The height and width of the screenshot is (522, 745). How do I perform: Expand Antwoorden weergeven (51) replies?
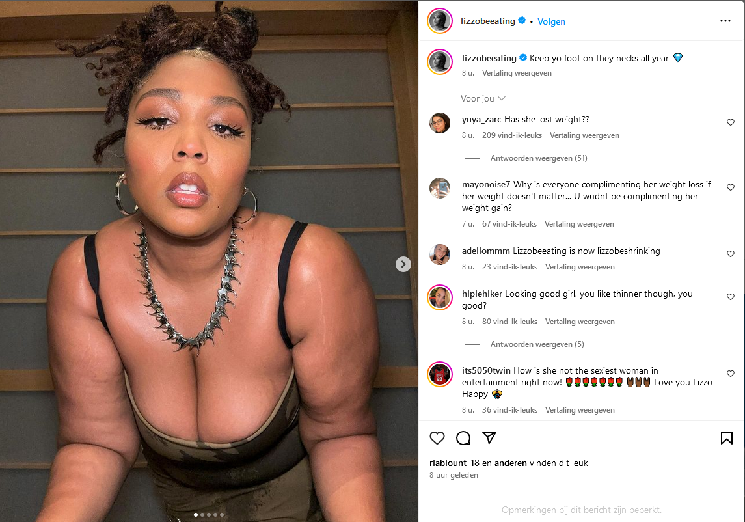click(x=539, y=158)
